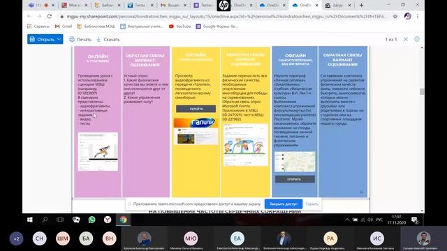Close the active OneDrive tab
The image size is (447, 251).
(x=316, y=5)
